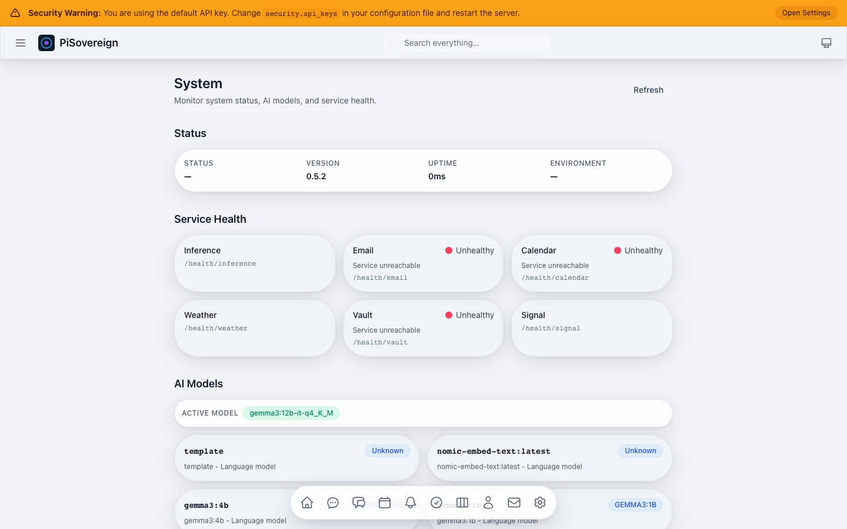847x529 pixels.
Task: Click the Open Settings warning button
Action: [806, 12]
